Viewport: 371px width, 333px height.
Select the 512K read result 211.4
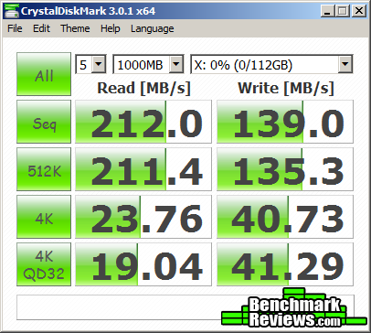(x=143, y=169)
